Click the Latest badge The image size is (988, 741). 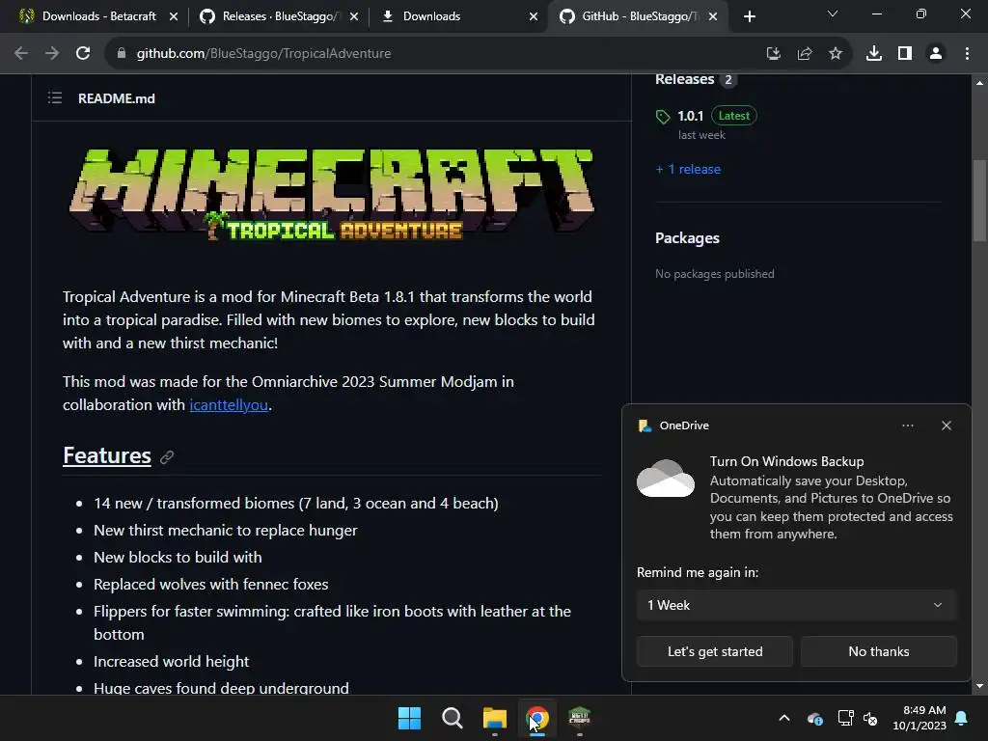734,116
